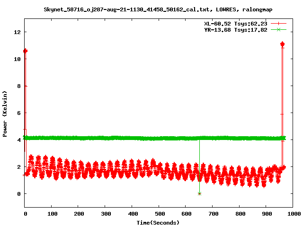Click the y-axis tick label "12"
This screenshot has height=227, width=303.
pyautogui.click(x=17, y=32)
